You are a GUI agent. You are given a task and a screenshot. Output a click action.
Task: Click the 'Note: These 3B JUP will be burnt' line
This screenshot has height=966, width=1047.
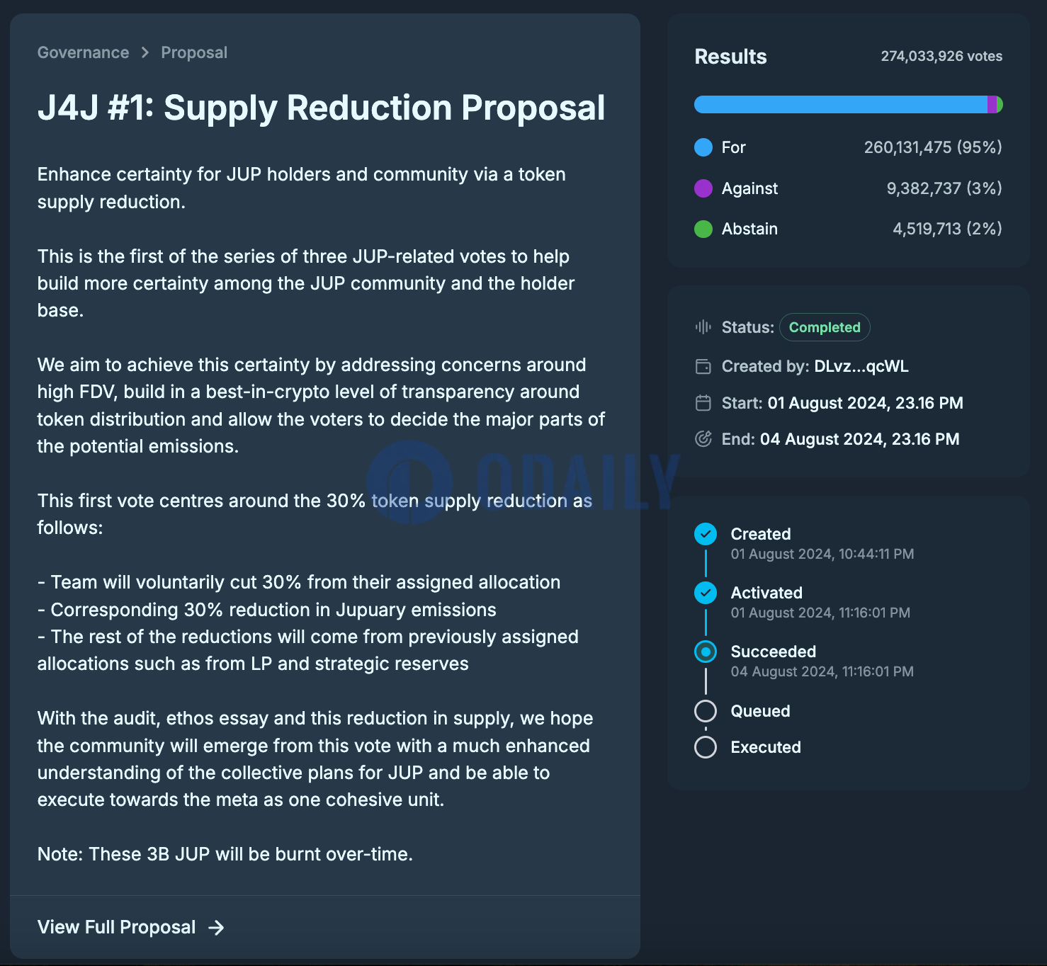click(x=225, y=854)
